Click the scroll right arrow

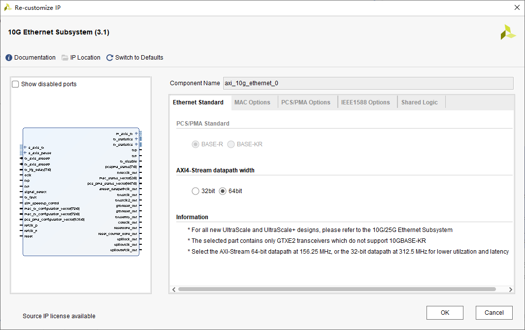(x=511, y=290)
